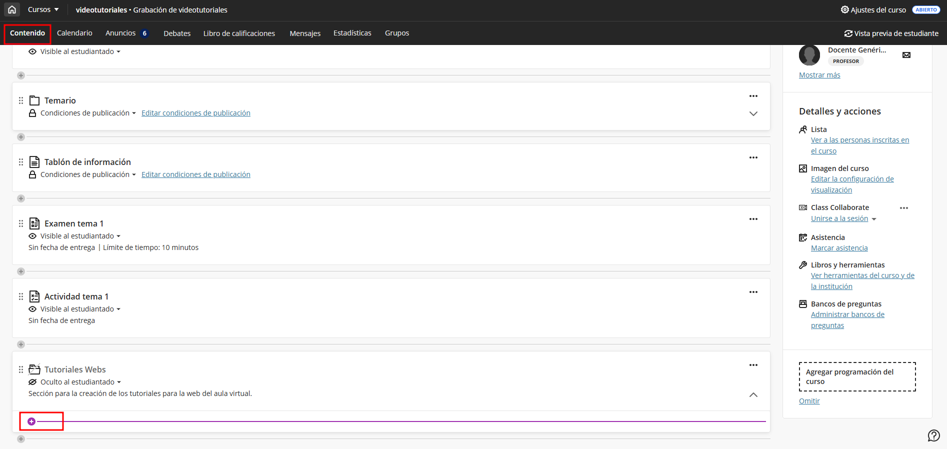Open the Tablón de información document

click(87, 162)
